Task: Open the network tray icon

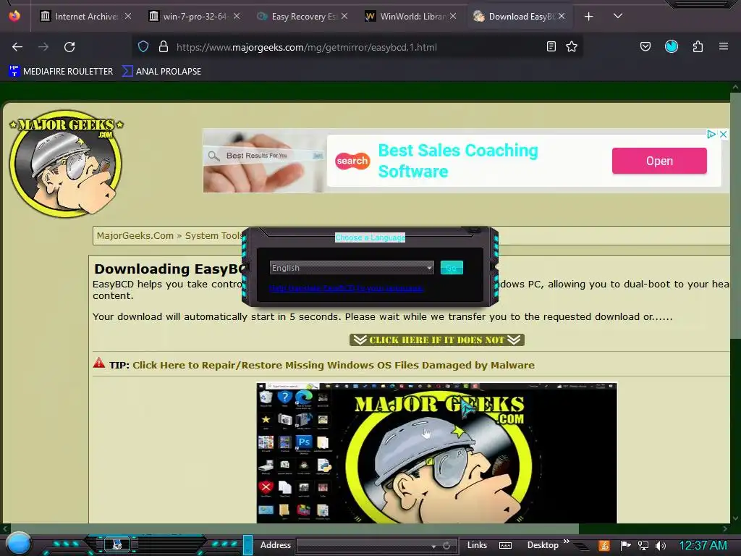Action: click(x=643, y=546)
